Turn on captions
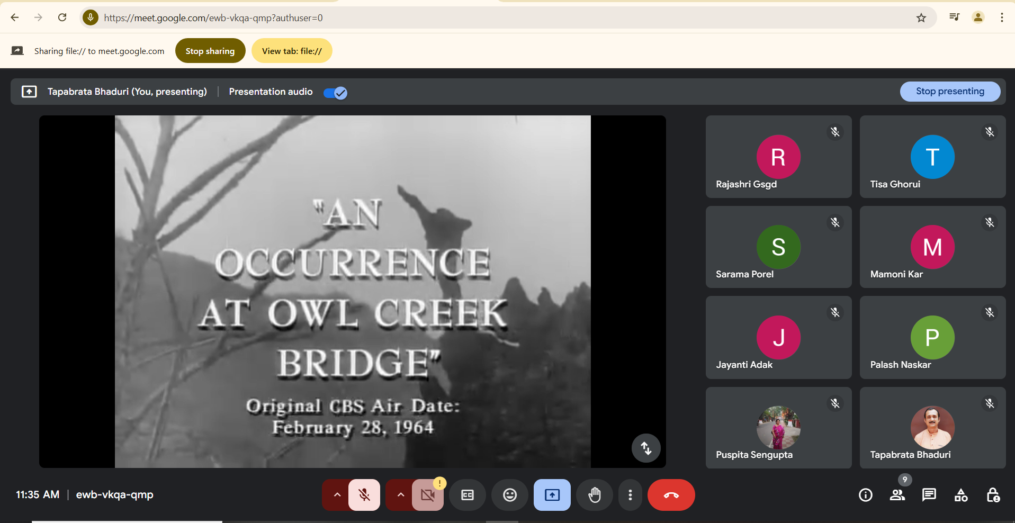 click(468, 495)
